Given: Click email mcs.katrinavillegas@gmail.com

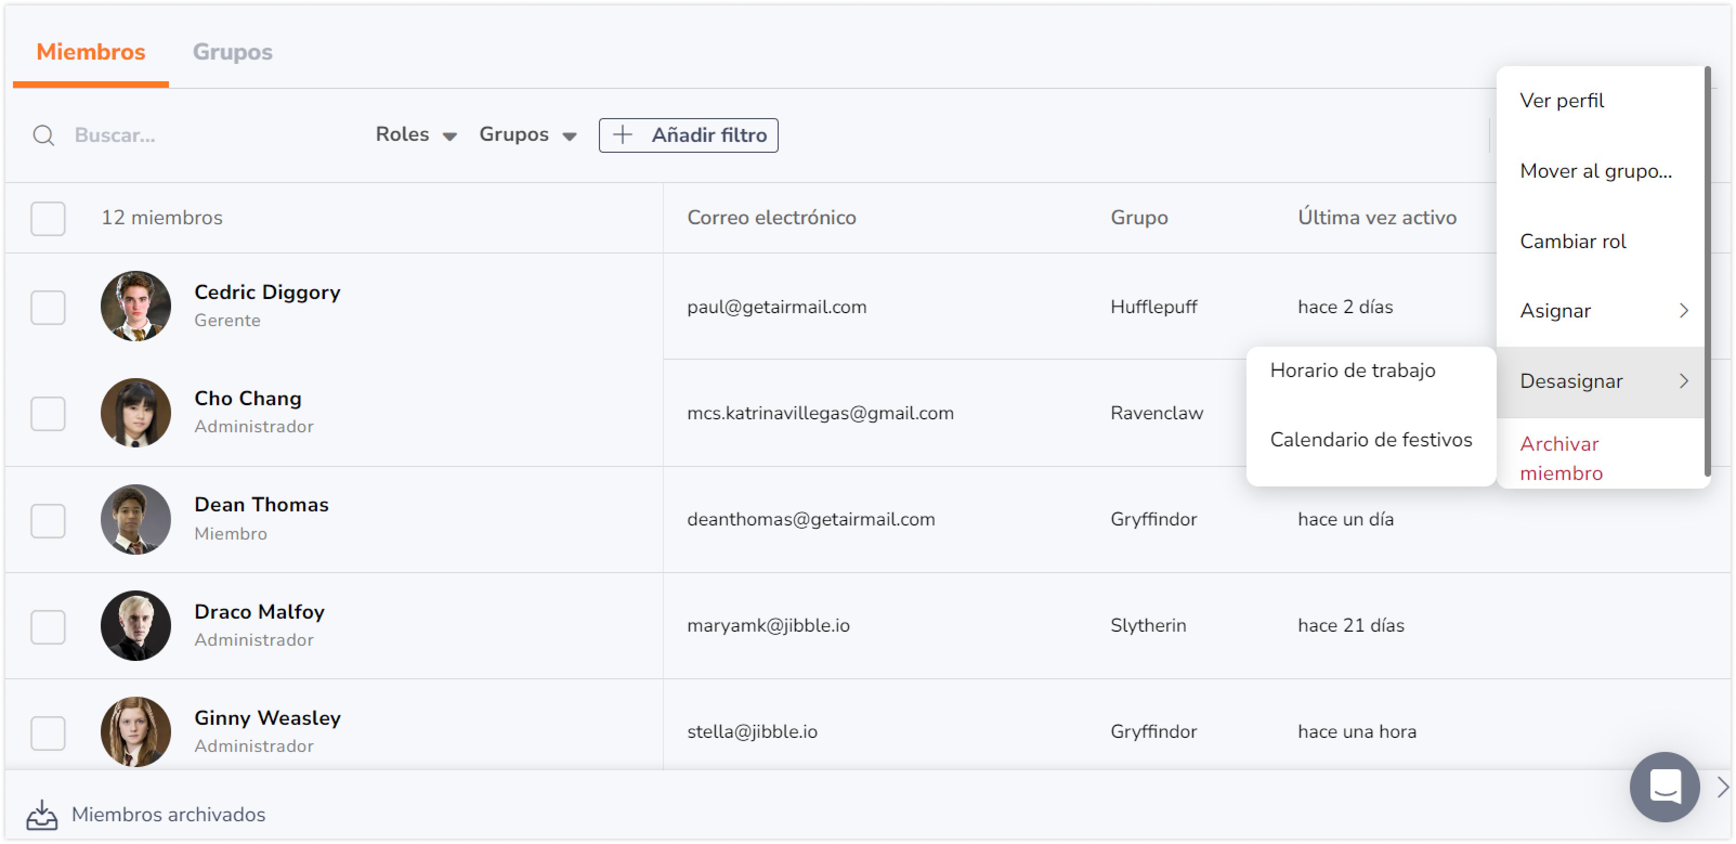Looking at the screenshot, I should (819, 413).
